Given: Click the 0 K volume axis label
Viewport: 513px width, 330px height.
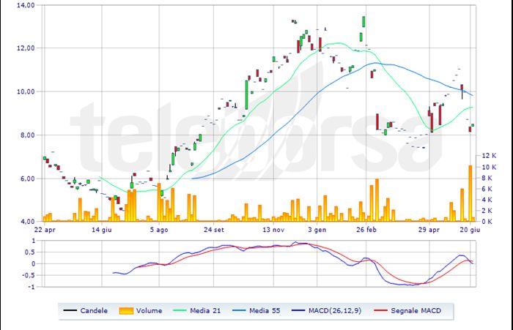Looking at the screenshot, I should (x=487, y=222).
